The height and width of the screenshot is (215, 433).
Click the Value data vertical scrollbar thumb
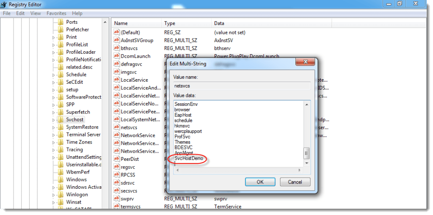point(307,153)
